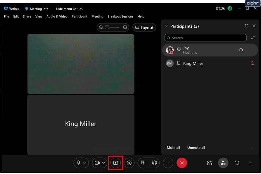Open more participant options ellipsis near Unmute all
Viewport: 261px width, 174px height.
coord(252,148)
